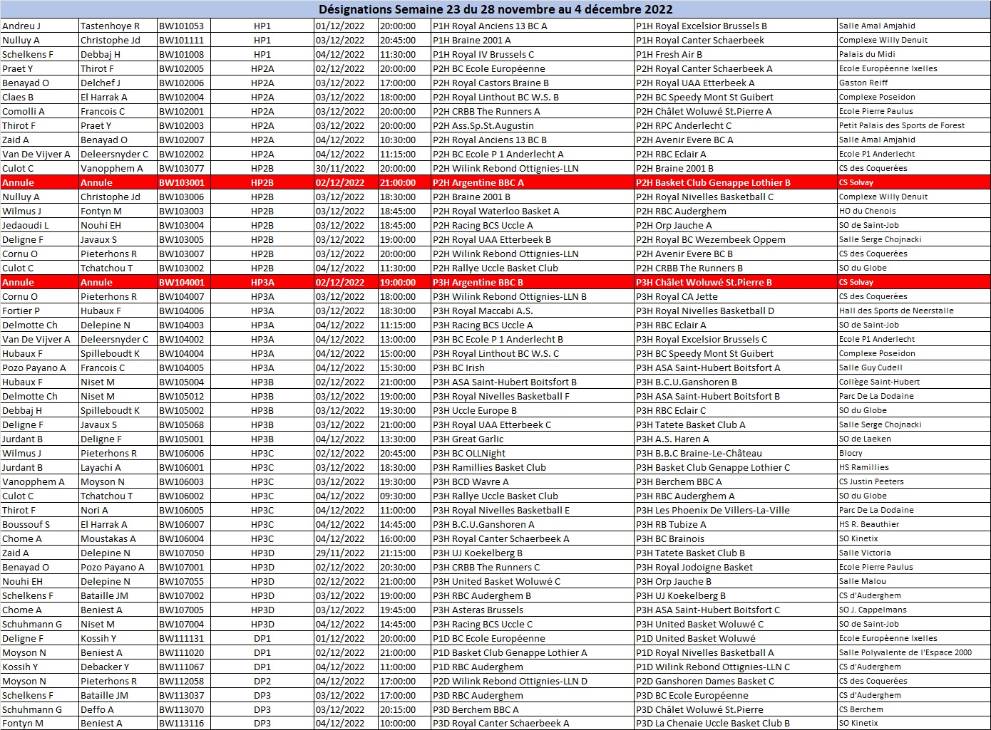Click the Désignations Semaine 23 title header

(495, 9)
